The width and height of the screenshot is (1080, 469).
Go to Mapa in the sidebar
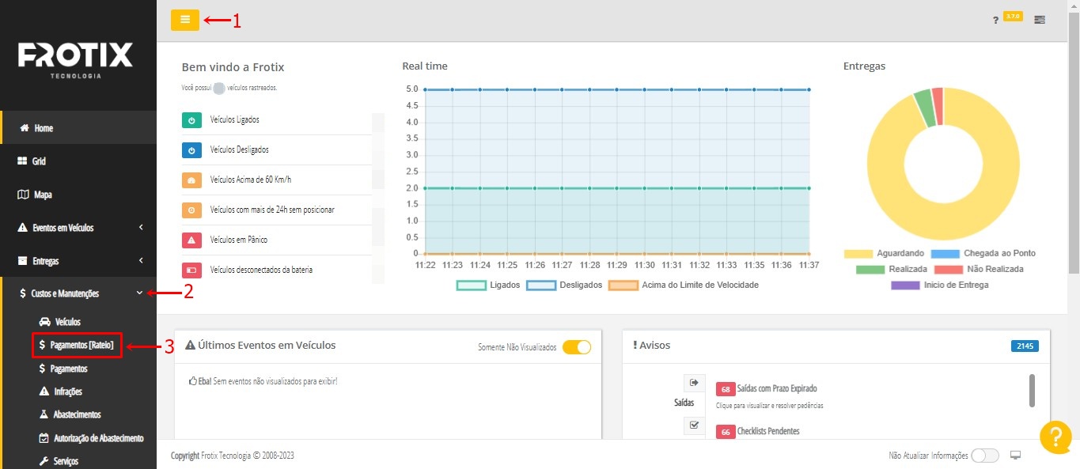click(42, 195)
